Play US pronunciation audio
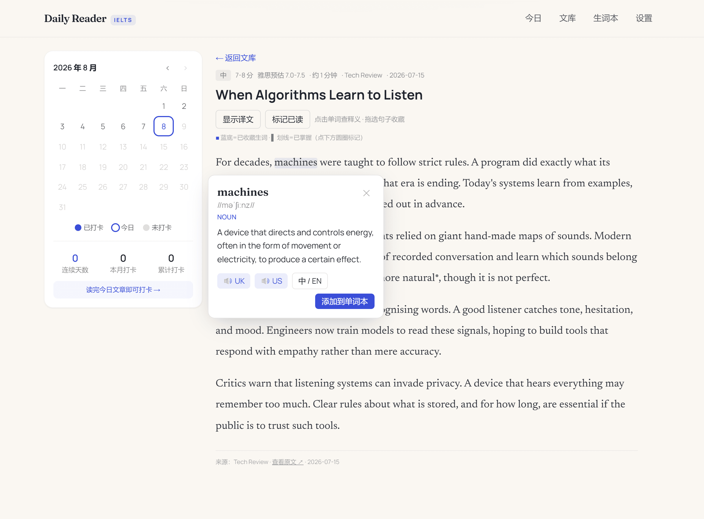704x519 pixels. click(x=271, y=281)
